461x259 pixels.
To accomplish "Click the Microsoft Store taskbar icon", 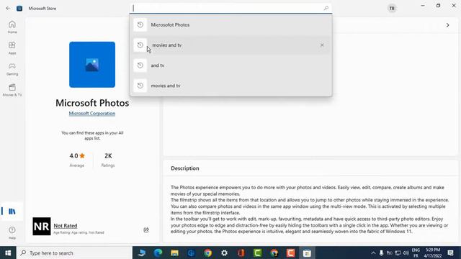I will pos(307,253).
